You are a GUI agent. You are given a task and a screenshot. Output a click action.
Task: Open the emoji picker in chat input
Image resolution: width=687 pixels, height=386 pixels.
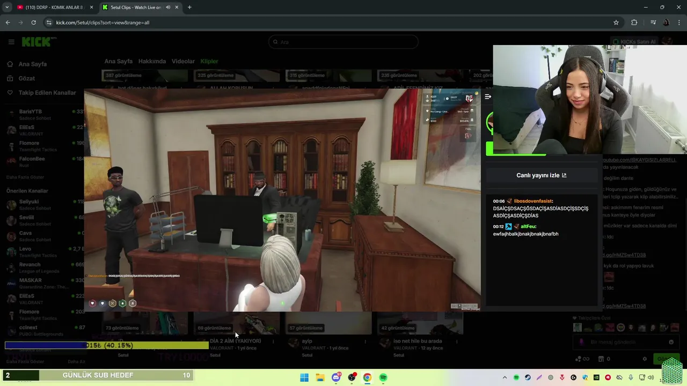click(x=671, y=342)
